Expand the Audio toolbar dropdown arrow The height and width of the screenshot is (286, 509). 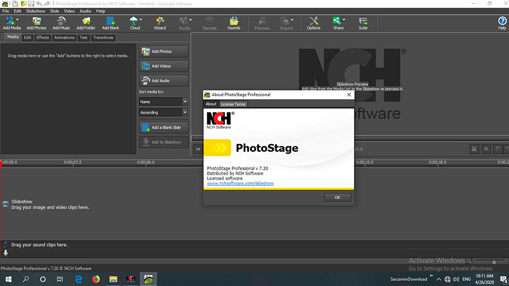(x=190, y=19)
